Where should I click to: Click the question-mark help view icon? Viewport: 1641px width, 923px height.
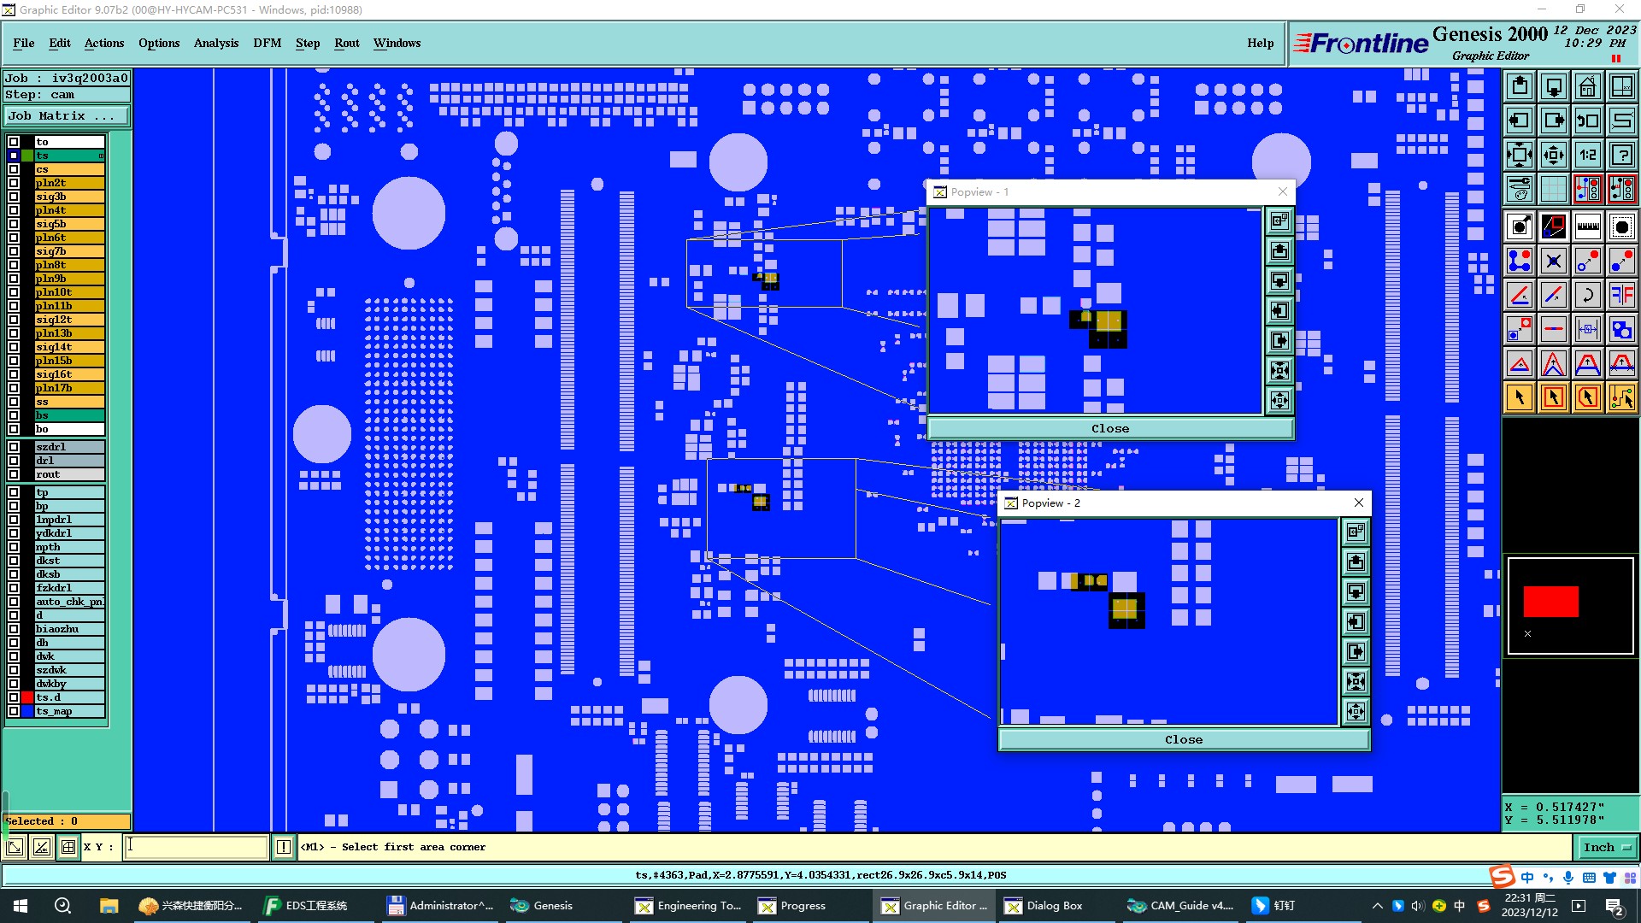click(1621, 155)
